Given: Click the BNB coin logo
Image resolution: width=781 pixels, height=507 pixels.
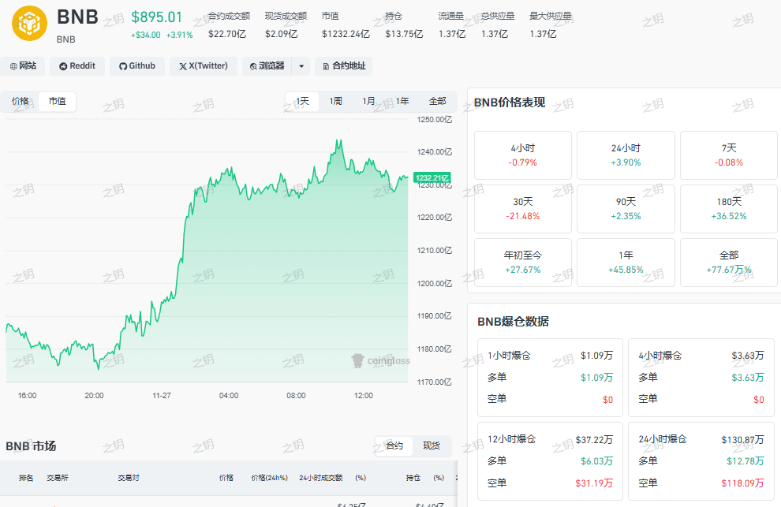Looking at the screenshot, I should pyautogui.click(x=29, y=24).
